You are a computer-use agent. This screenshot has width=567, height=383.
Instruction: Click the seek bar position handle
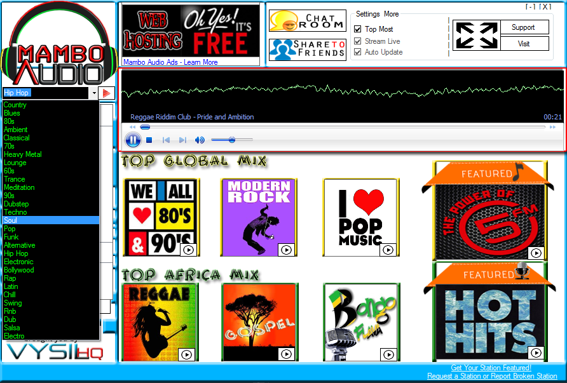[145, 127]
